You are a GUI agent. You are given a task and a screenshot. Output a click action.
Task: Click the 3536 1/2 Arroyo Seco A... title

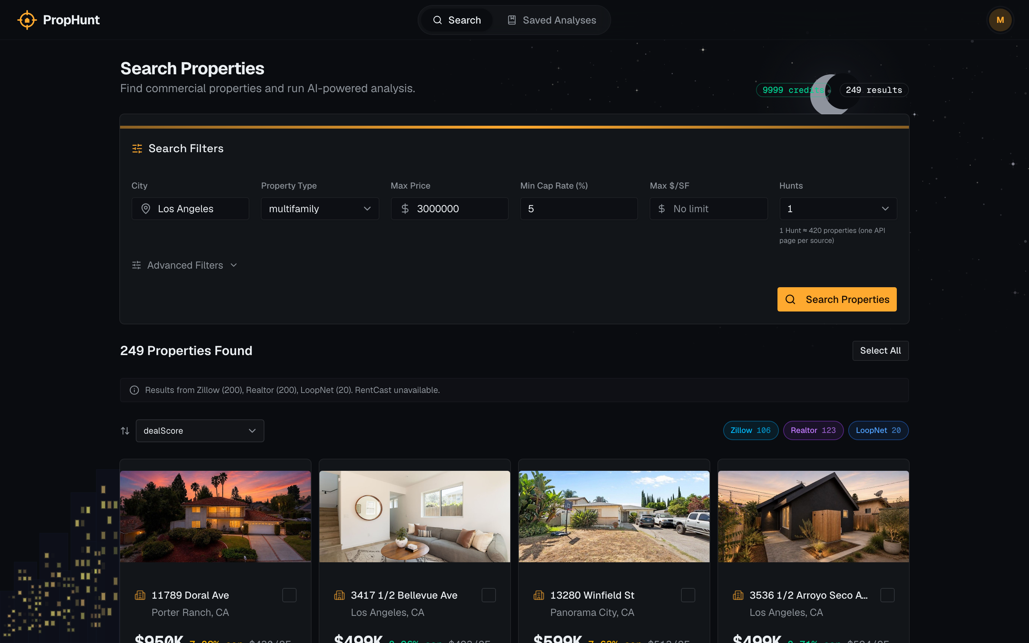pos(808,595)
